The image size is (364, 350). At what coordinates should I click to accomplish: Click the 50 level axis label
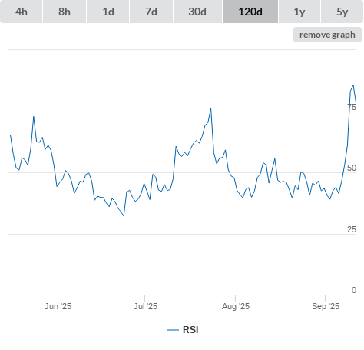(x=352, y=168)
